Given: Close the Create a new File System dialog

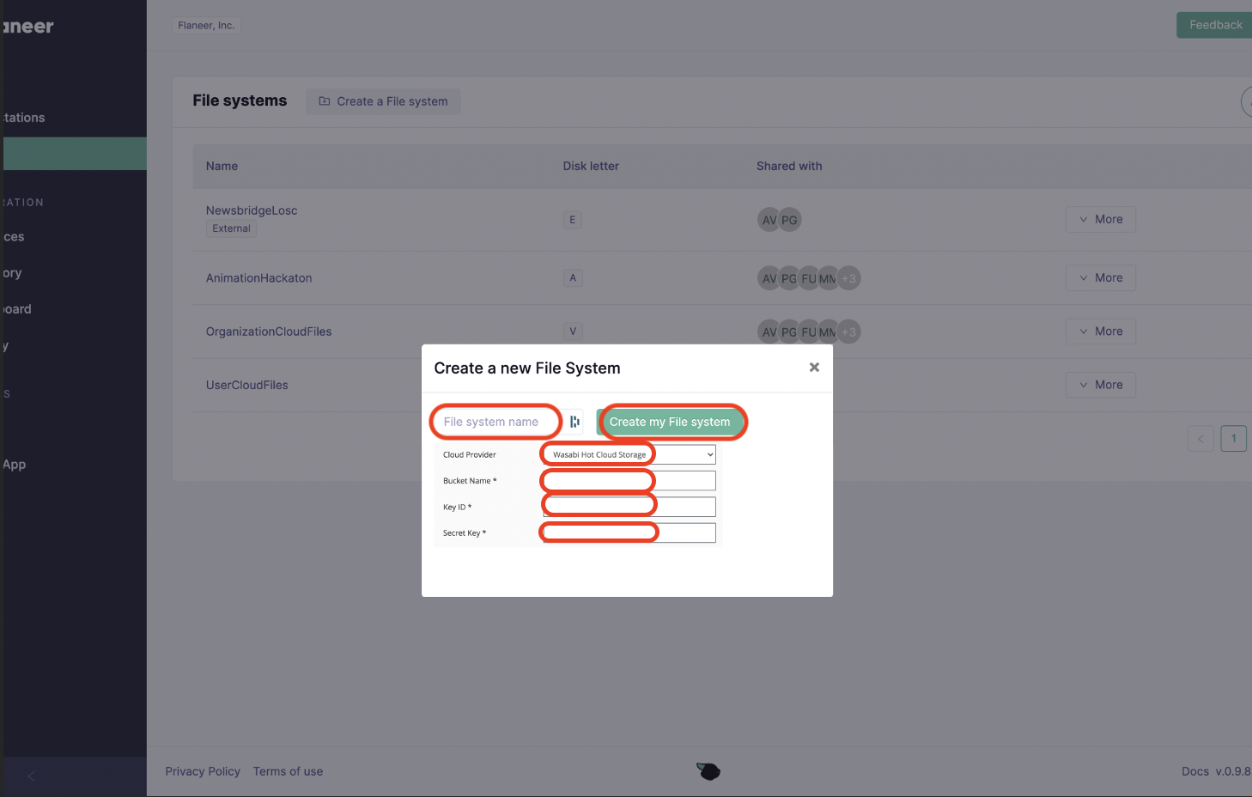Looking at the screenshot, I should (x=814, y=368).
